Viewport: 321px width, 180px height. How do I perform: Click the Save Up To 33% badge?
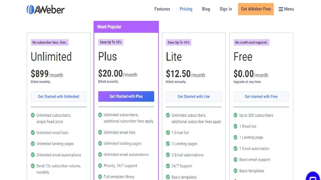coord(111,42)
